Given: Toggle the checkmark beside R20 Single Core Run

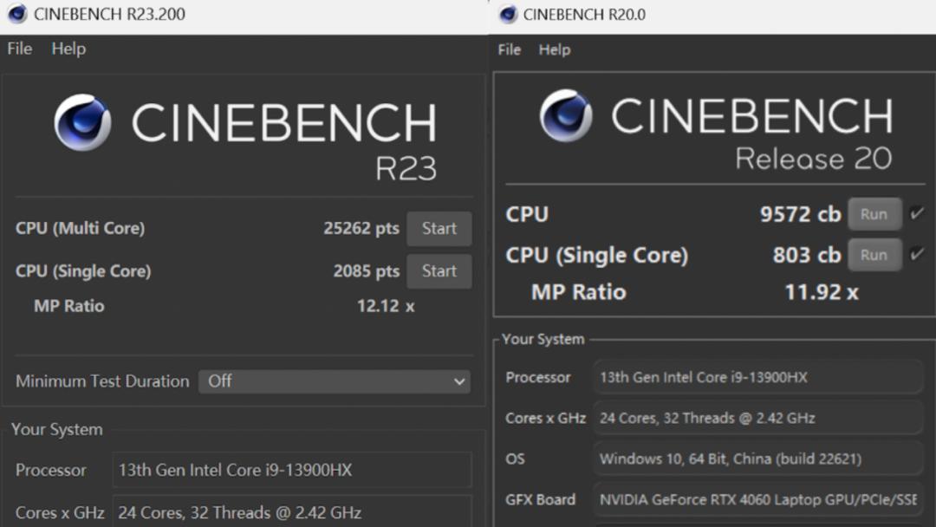Looking at the screenshot, I should [x=917, y=255].
